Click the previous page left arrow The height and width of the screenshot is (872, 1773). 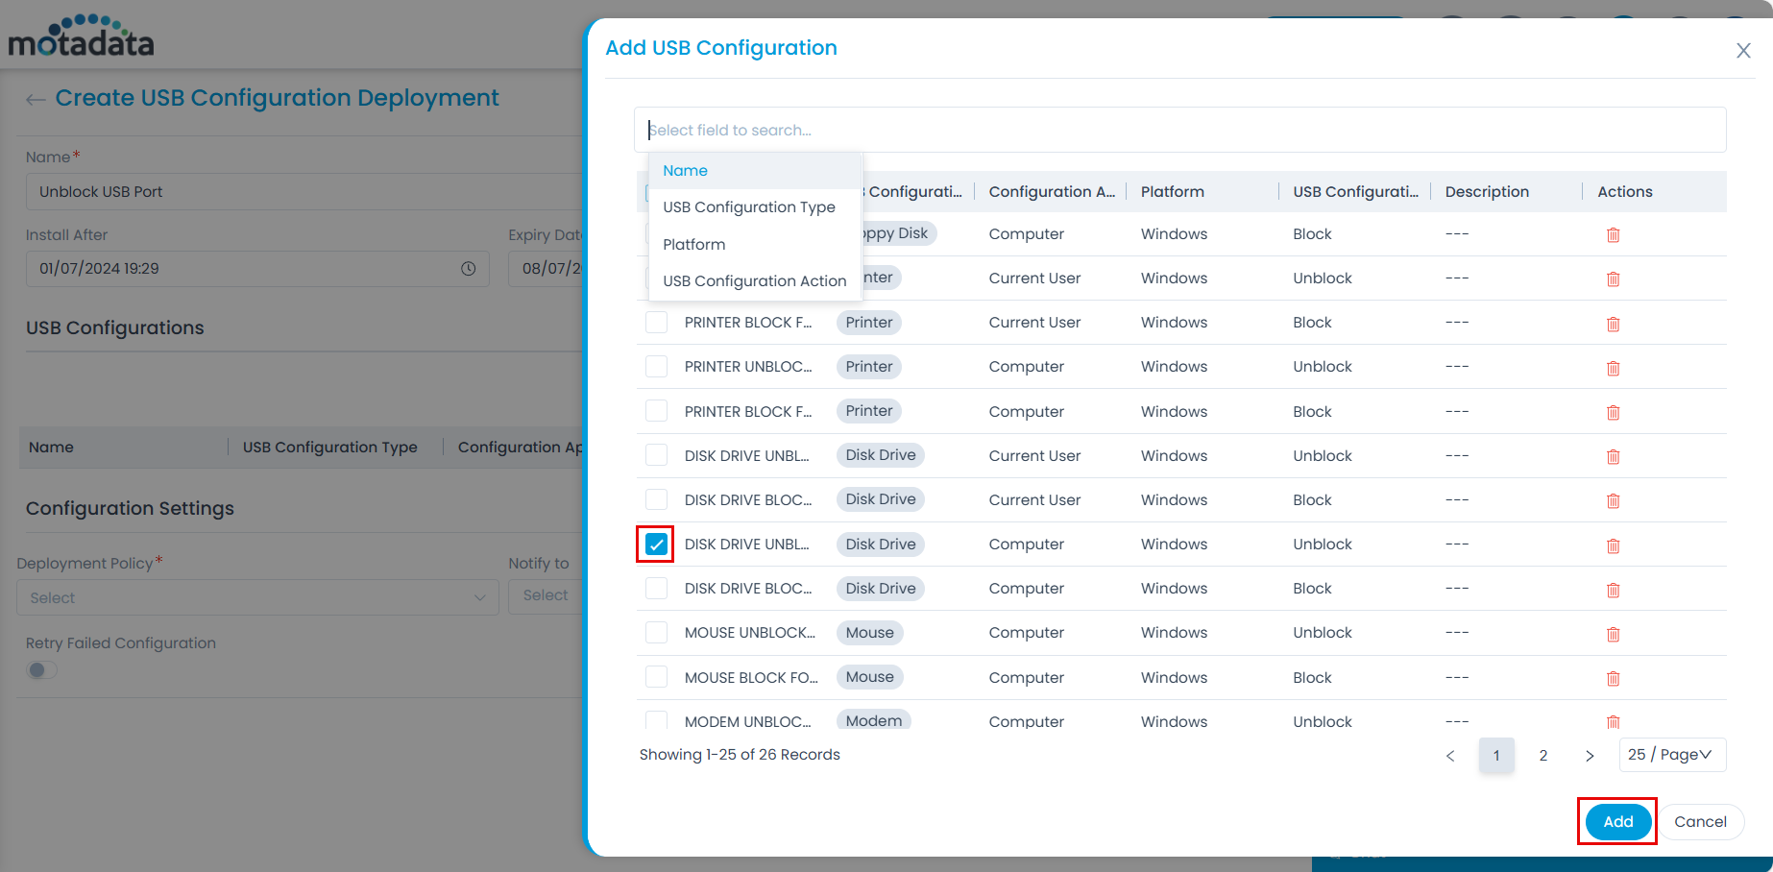click(x=1450, y=756)
